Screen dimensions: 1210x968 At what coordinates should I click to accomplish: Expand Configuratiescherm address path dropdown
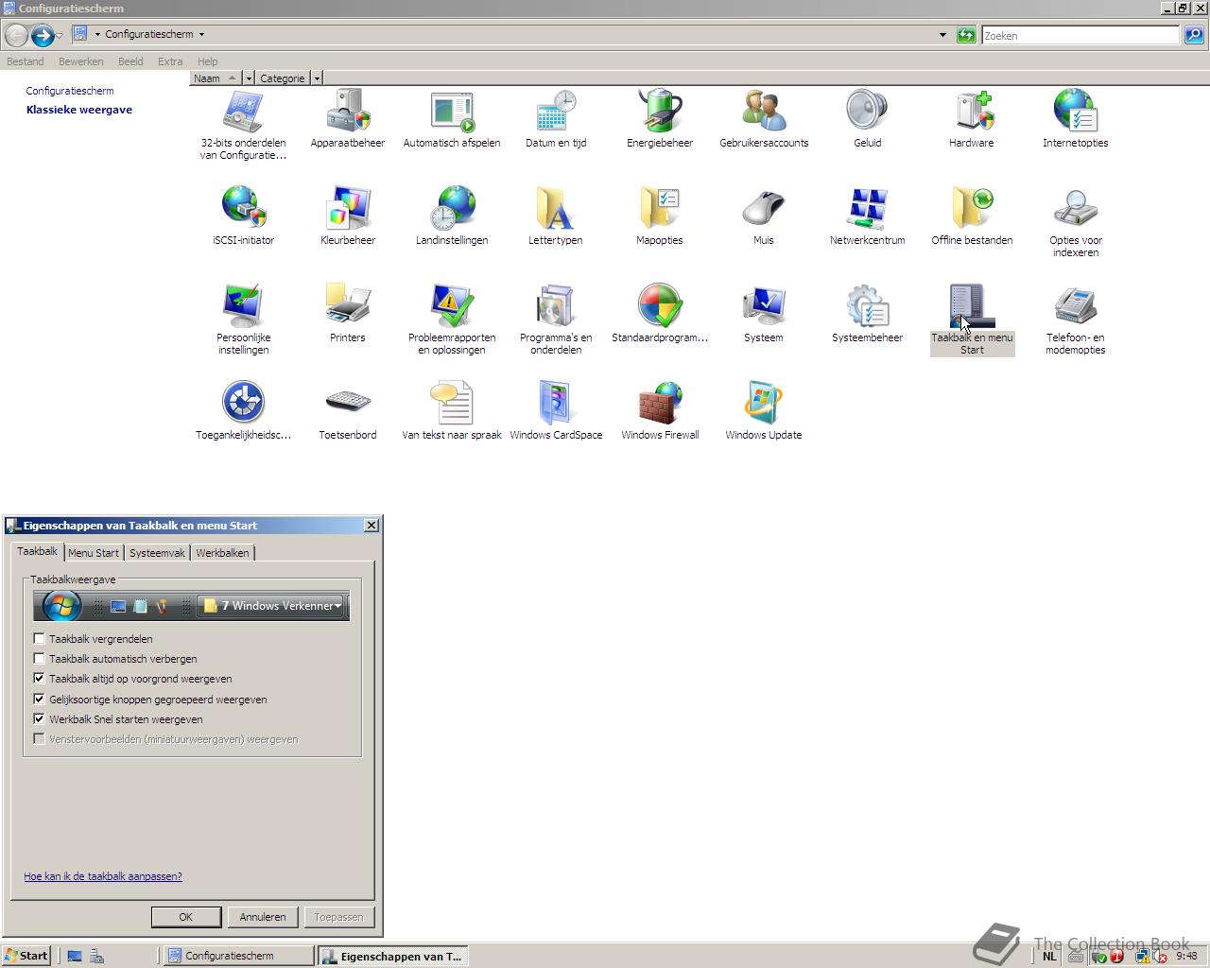coord(201,34)
